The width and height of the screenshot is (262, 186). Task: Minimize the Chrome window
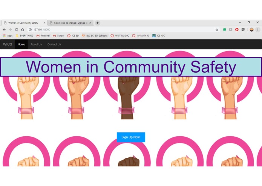[240, 22]
